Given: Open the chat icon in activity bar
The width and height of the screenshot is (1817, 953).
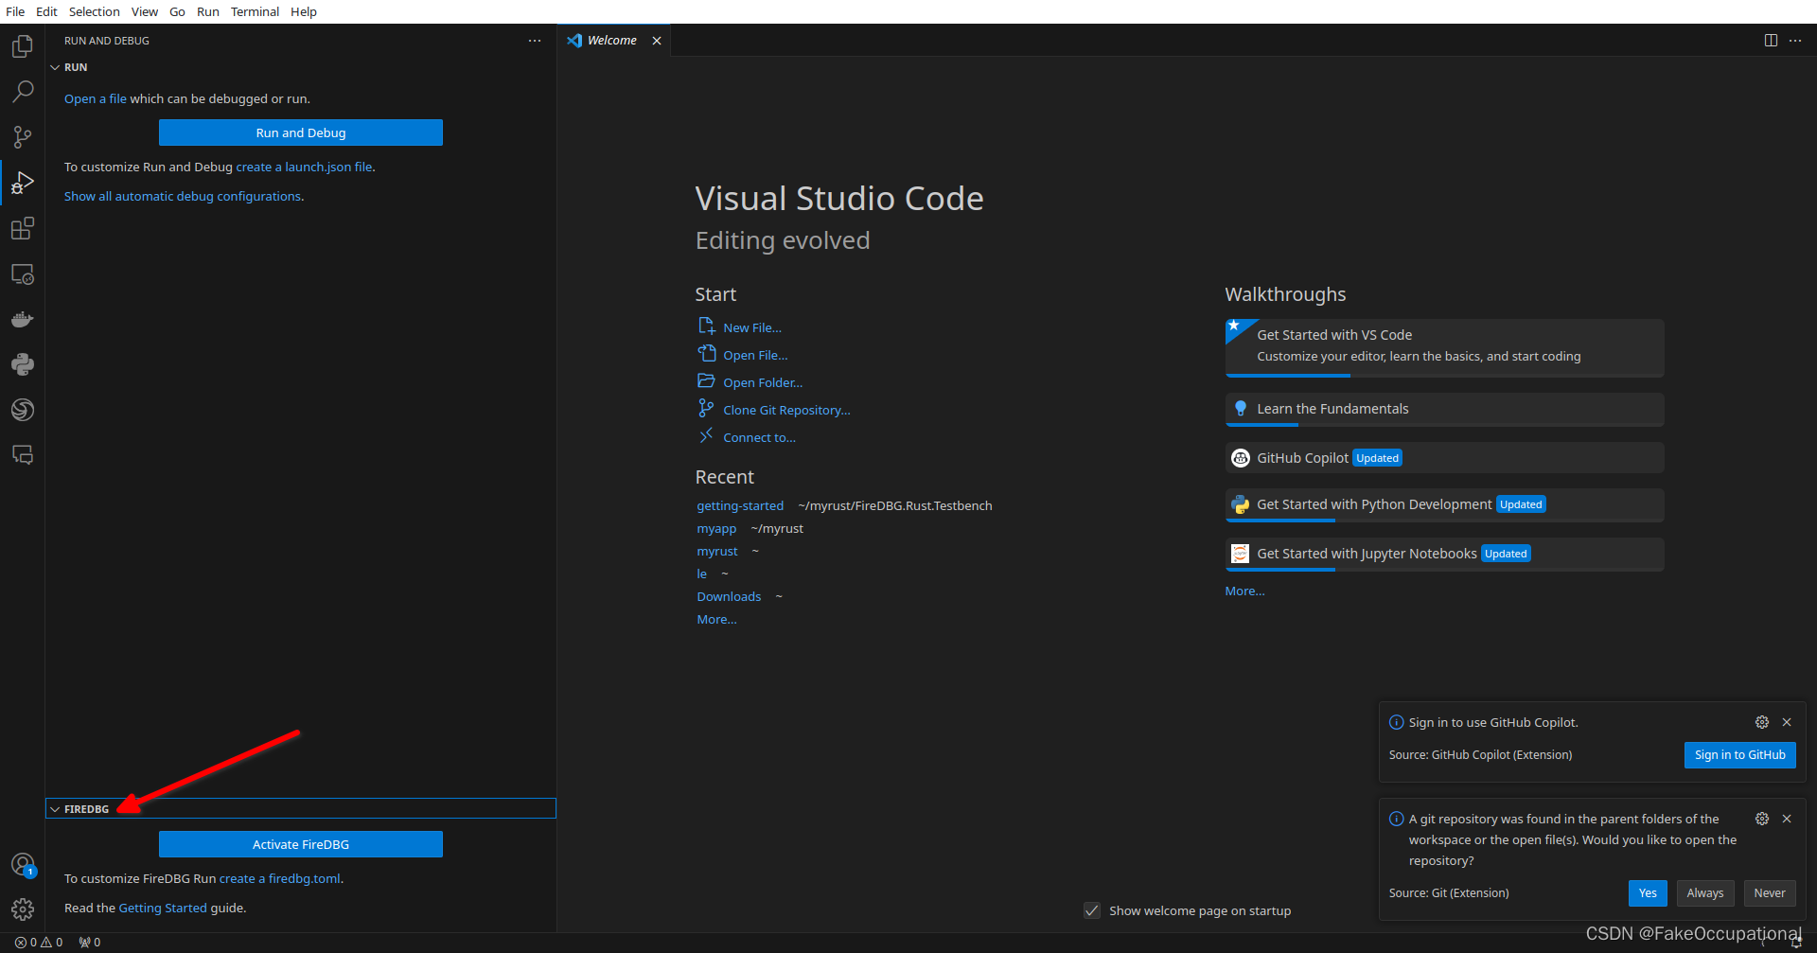Looking at the screenshot, I should tap(23, 455).
